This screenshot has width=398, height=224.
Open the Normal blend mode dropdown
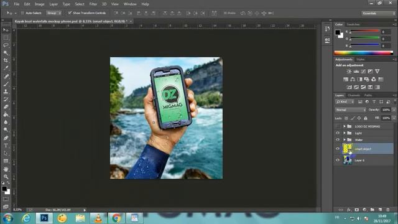pyautogui.click(x=351, y=110)
